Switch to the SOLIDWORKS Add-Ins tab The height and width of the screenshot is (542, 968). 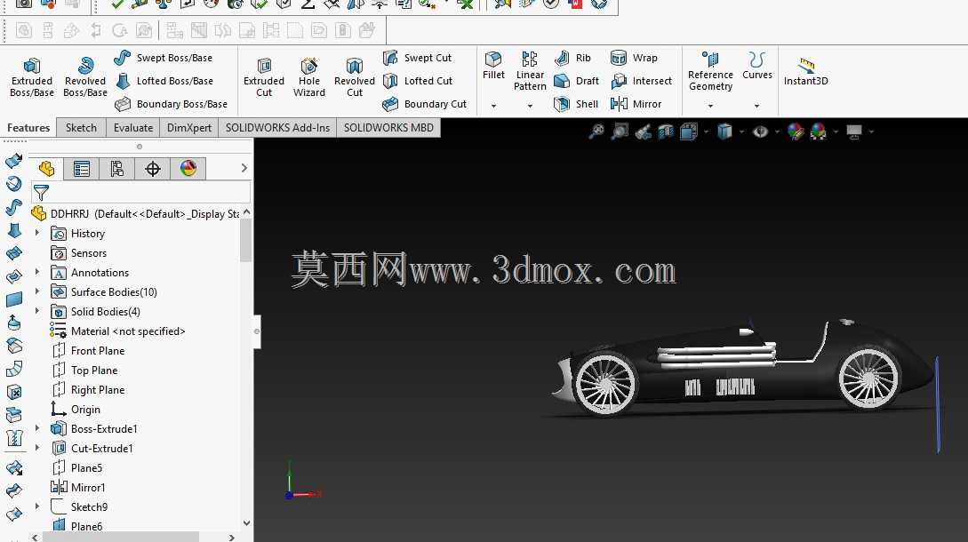pos(278,127)
